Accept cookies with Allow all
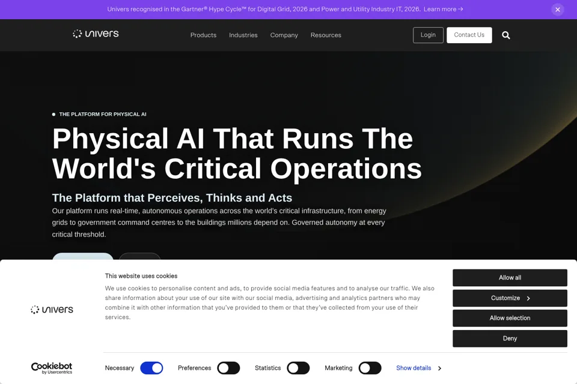Screen dimensions: 577x384 click(510, 278)
